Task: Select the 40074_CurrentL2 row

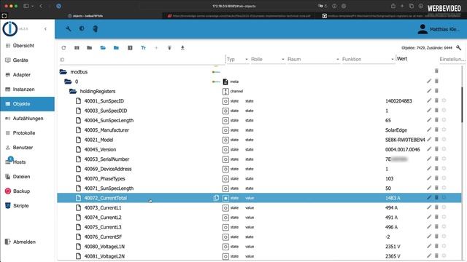Action: 259,218
